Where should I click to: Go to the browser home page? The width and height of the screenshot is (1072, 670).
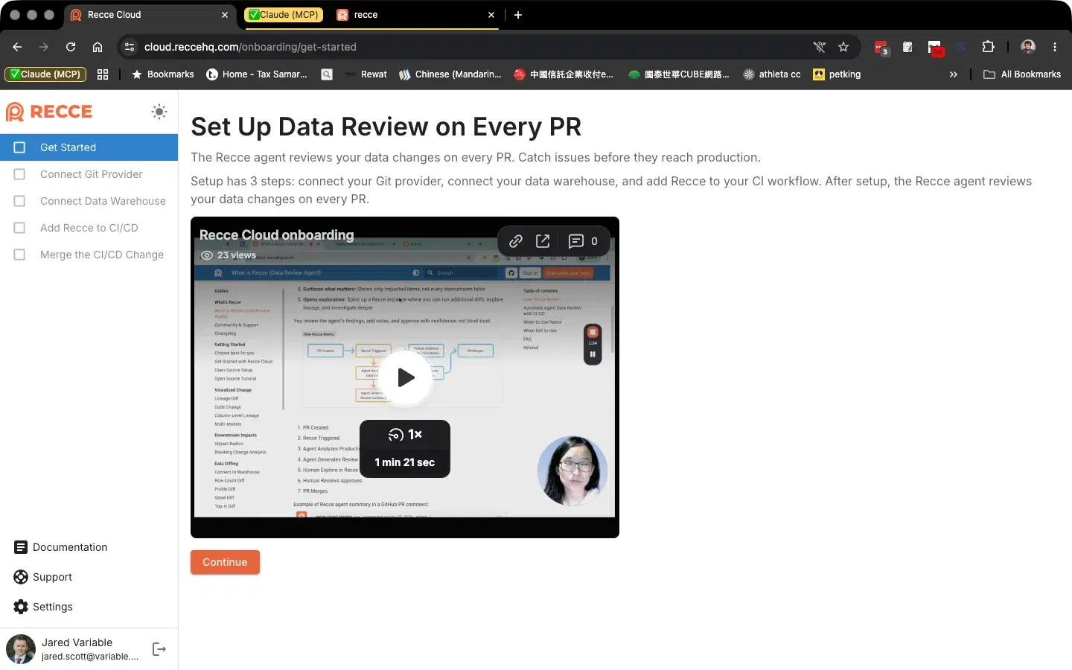(98, 47)
